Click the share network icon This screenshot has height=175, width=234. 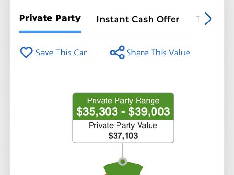click(x=117, y=53)
